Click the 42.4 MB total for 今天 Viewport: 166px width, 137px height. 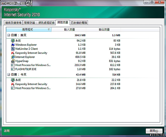(x=81, y=75)
